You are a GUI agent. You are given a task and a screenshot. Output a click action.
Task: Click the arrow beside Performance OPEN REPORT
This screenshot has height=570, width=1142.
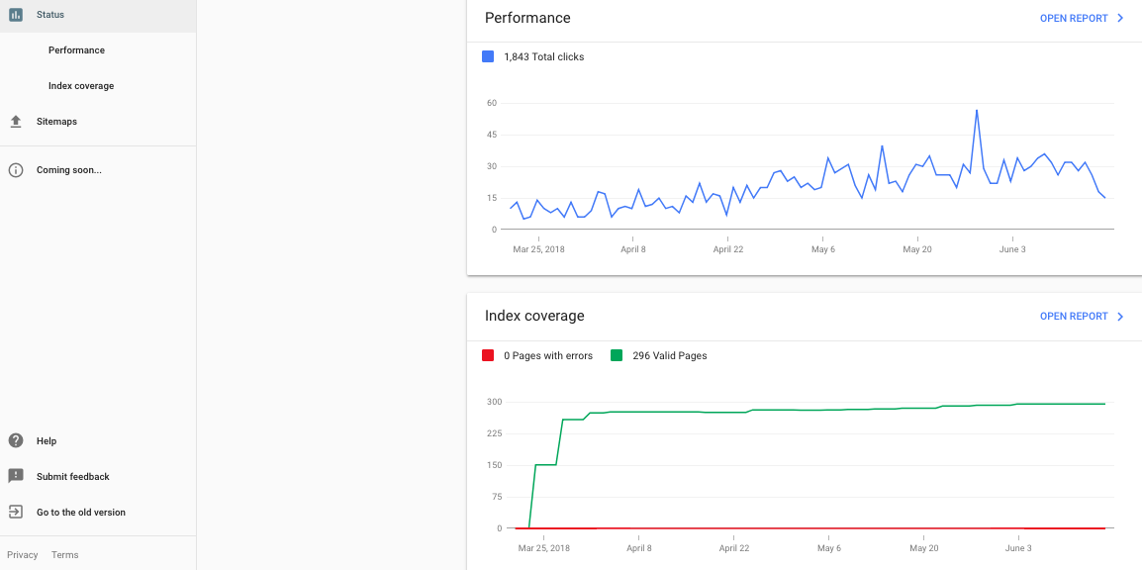1120,18
